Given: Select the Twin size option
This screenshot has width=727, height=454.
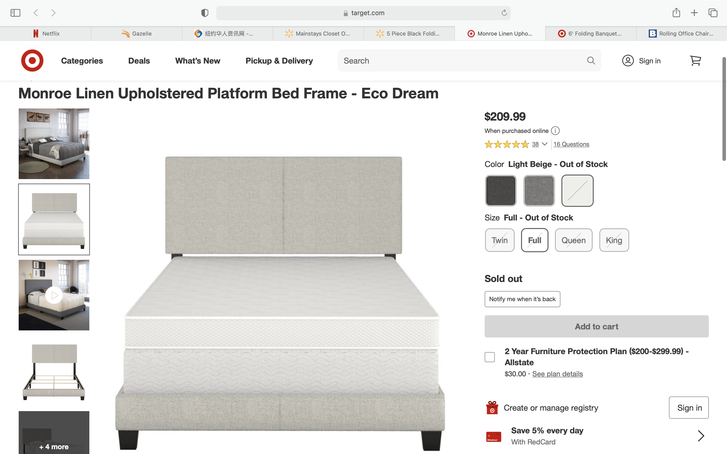Looking at the screenshot, I should pos(500,240).
